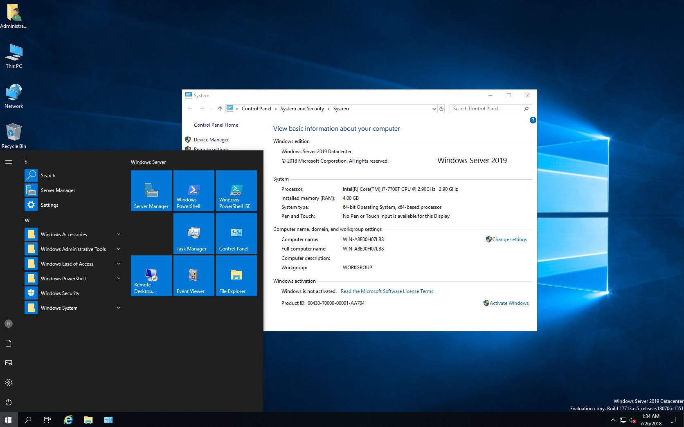The image size is (684, 427).
Task: Open the Administrator folder desktop icon
Action: [x=14, y=17]
